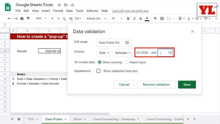
Task: Open horizontal align options
Action: pos(181,19)
